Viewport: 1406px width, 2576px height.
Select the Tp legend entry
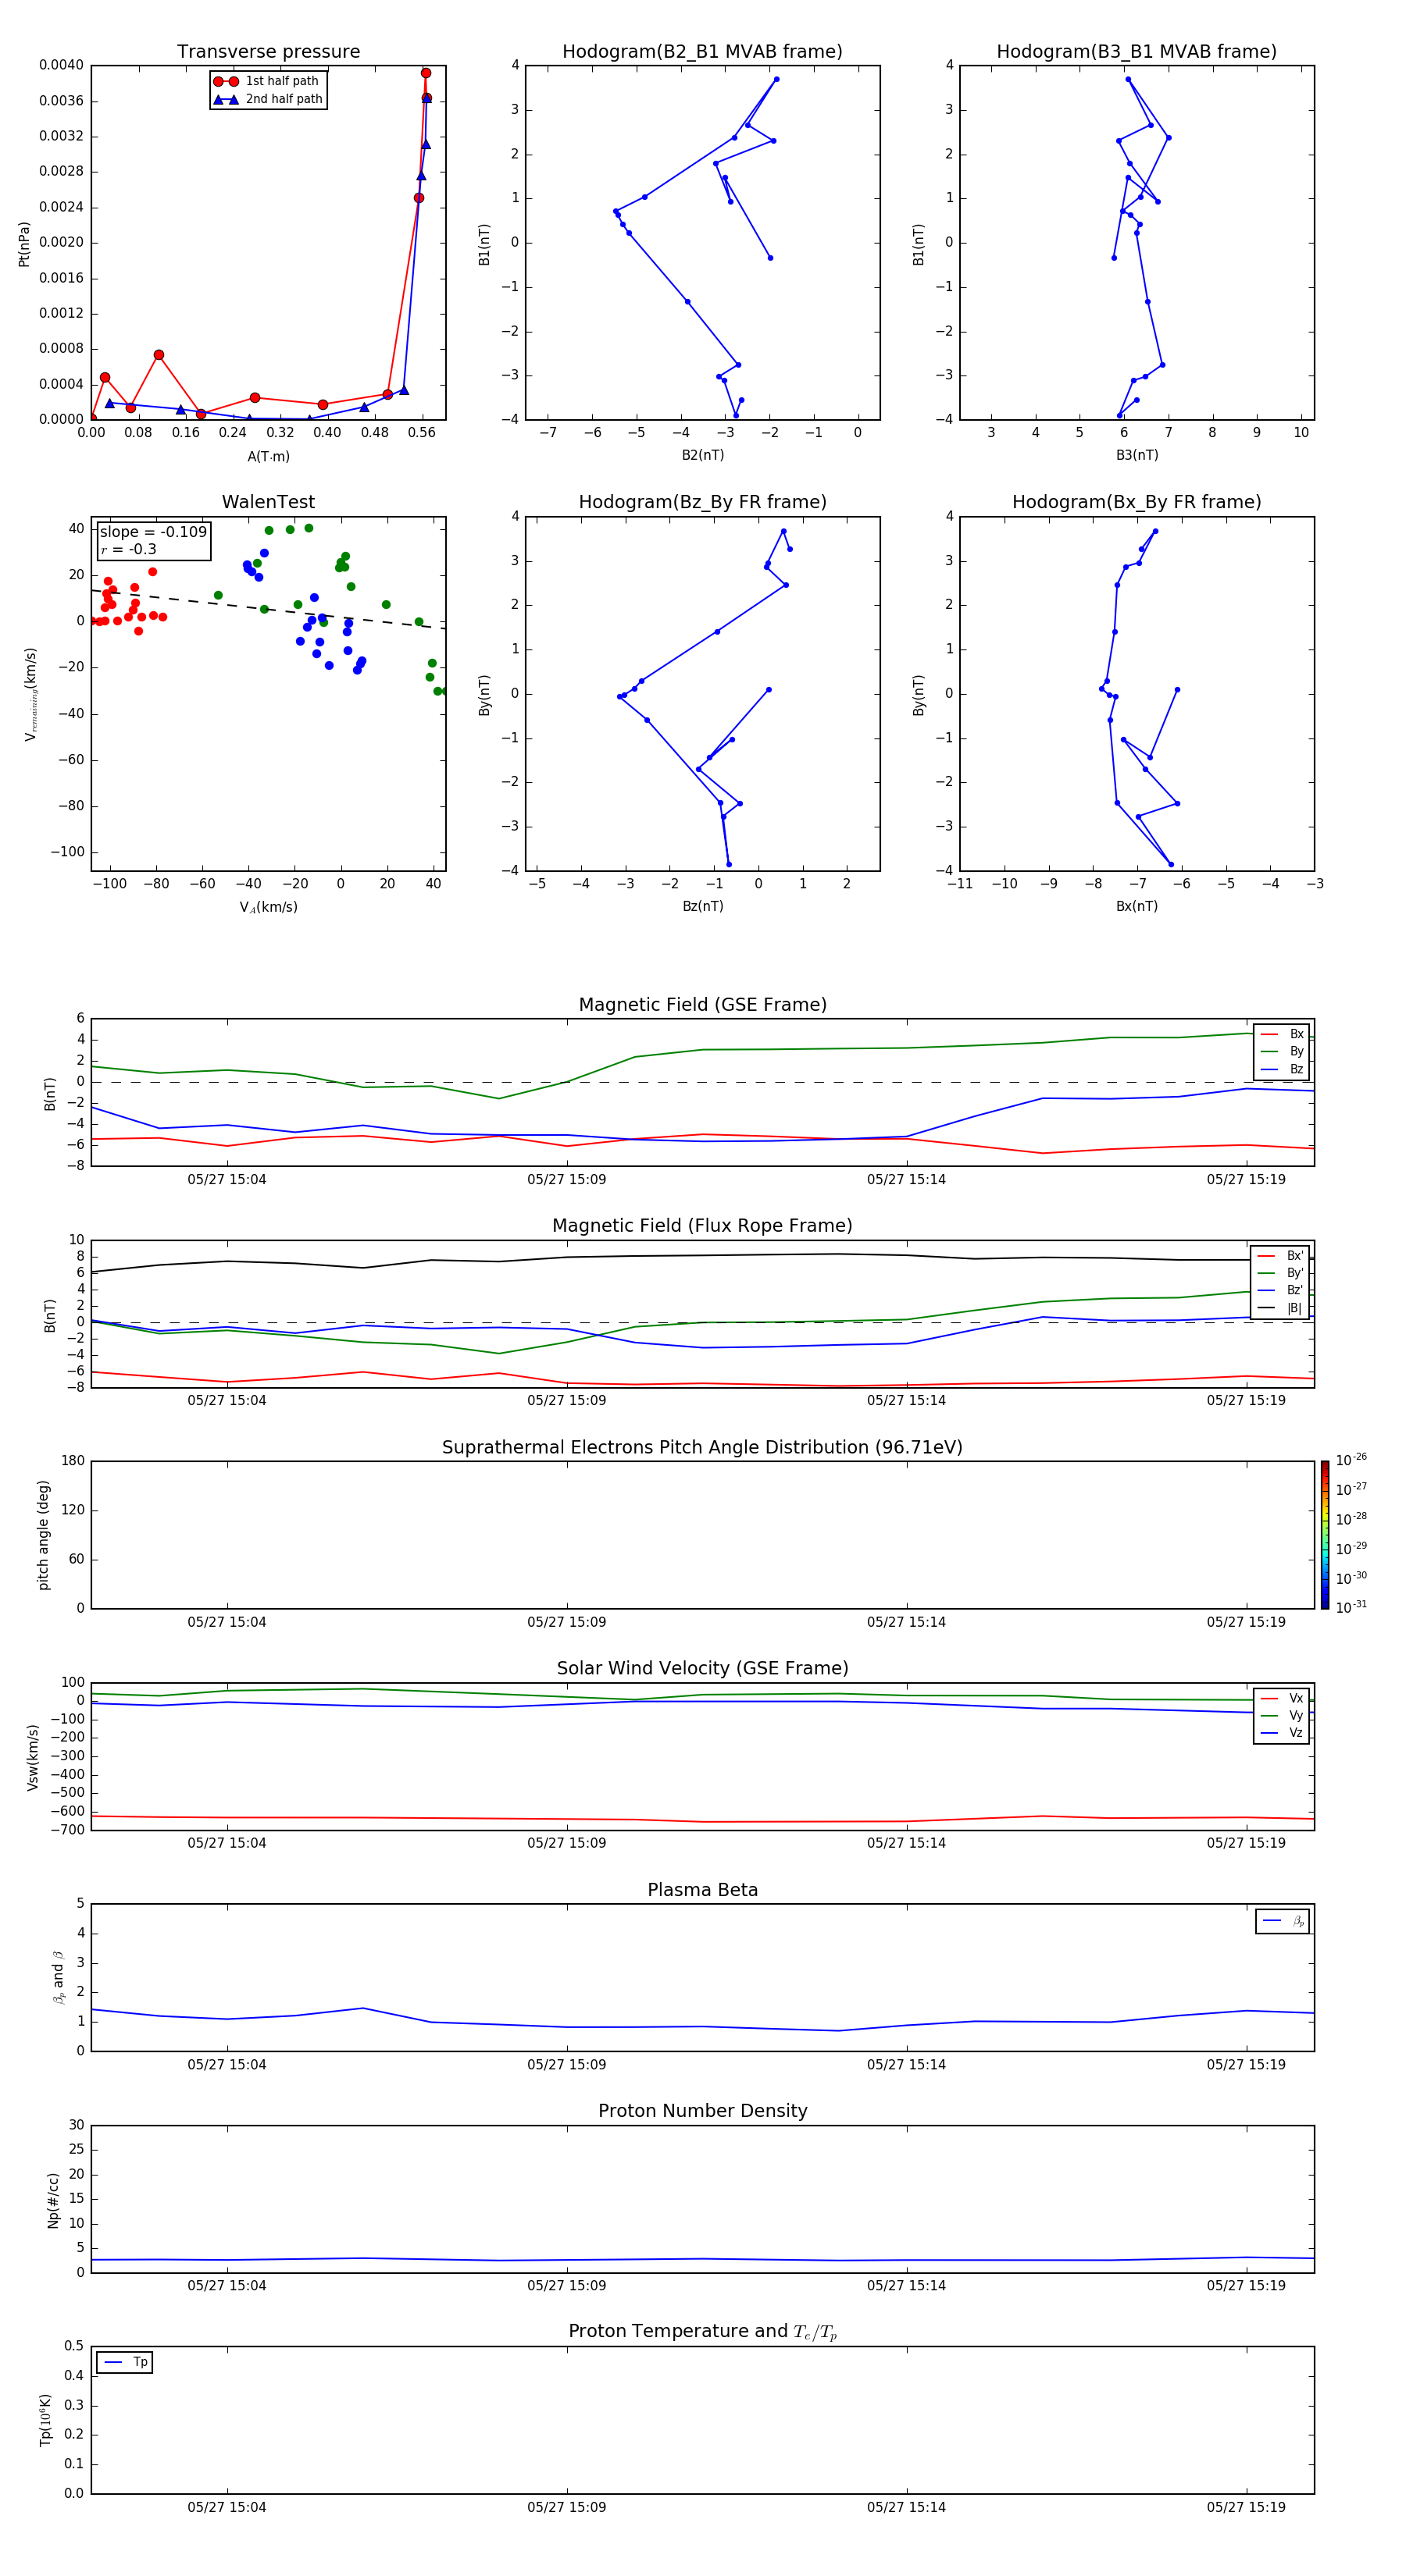[x=125, y=2362]
